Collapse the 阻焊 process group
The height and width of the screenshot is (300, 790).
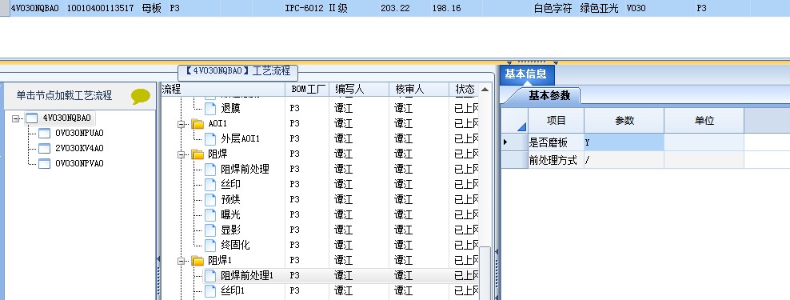(x=182, y=154)
